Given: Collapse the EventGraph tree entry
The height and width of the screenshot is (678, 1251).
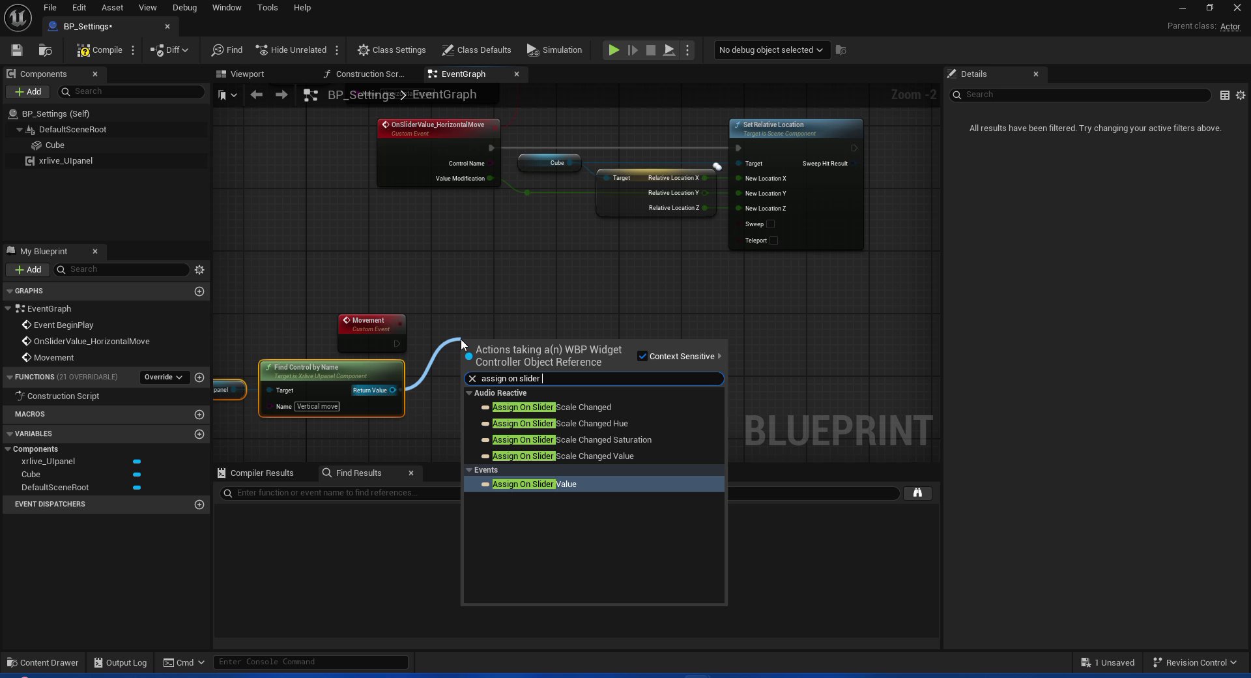Looking at the screenshot, I should tap(8, 309).
